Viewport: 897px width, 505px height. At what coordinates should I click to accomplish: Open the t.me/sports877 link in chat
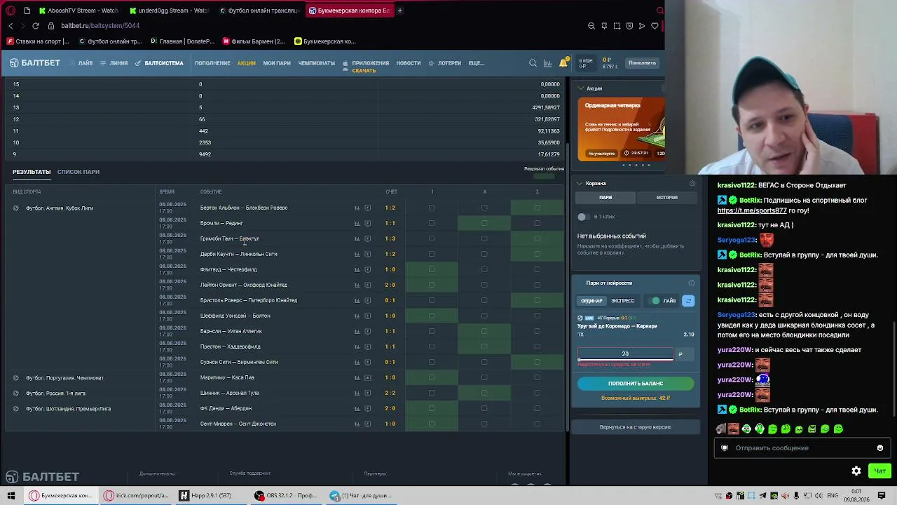(x=752, y=210)
